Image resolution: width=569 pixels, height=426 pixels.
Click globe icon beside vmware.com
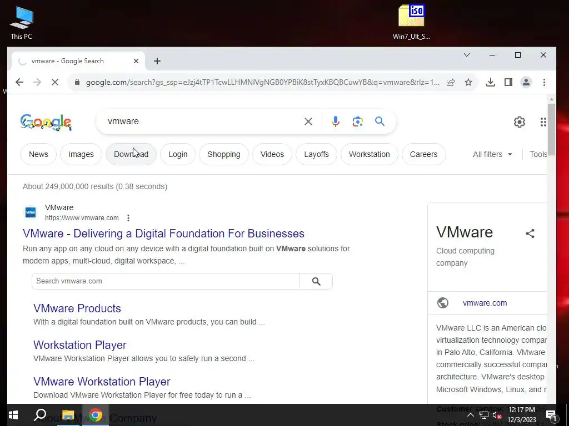pyautogui.click(x=443, y=303)
